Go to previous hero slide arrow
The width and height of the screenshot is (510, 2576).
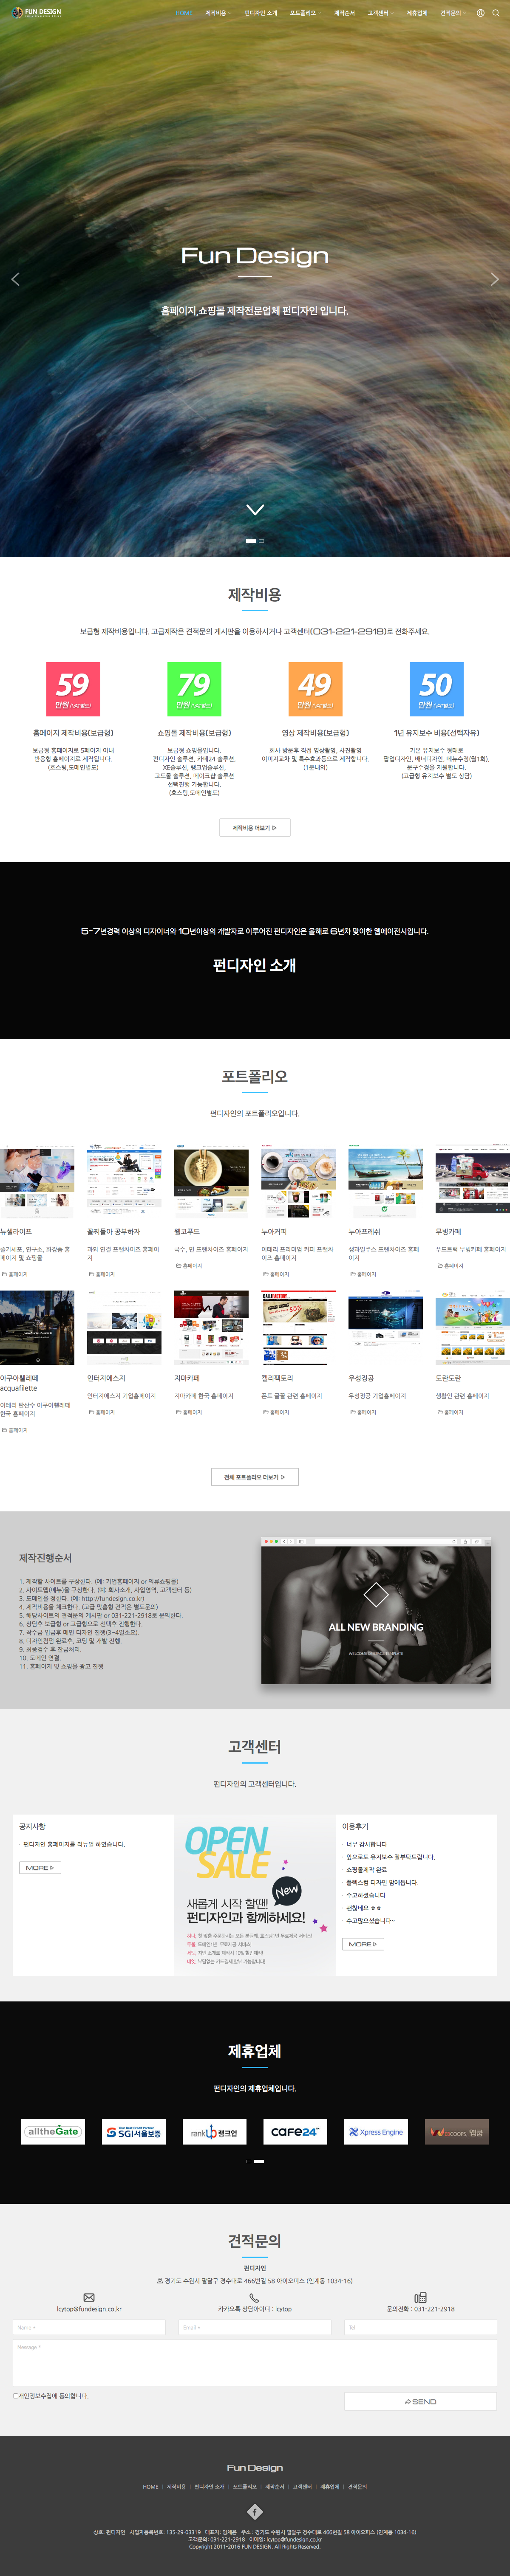coord(15,279)
